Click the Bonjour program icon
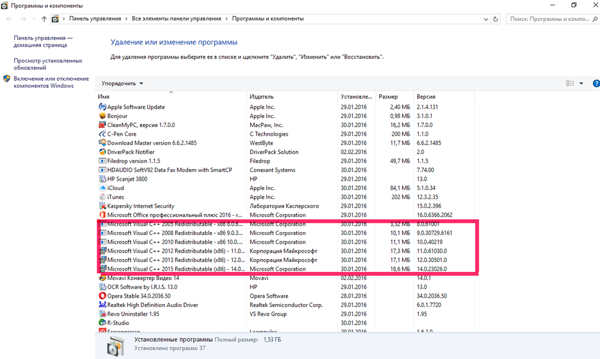Screen dimensions: 600x359 point(102,116)
